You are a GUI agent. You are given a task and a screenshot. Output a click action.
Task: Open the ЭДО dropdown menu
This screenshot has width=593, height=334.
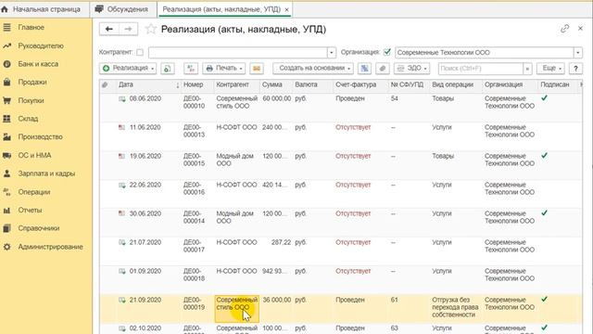point(411,69)
